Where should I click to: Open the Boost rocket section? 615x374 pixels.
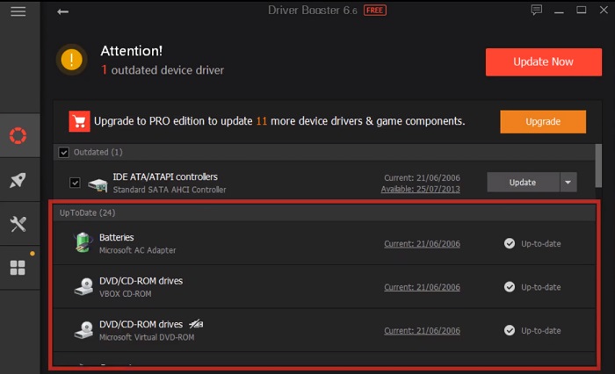(x=18, y=180)
